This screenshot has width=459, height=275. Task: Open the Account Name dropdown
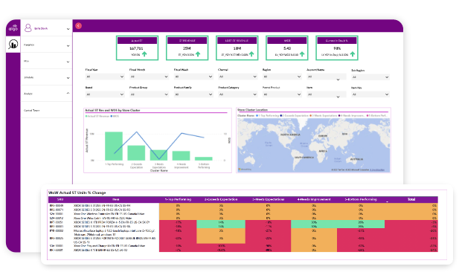pyautogui.click(x=327, y=77)
